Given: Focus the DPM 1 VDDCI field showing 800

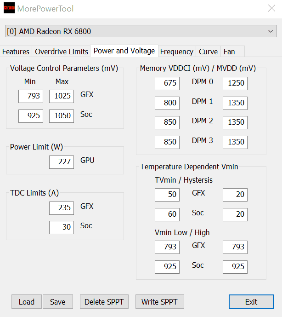Looking at the screenshot, I should point(167,103).
